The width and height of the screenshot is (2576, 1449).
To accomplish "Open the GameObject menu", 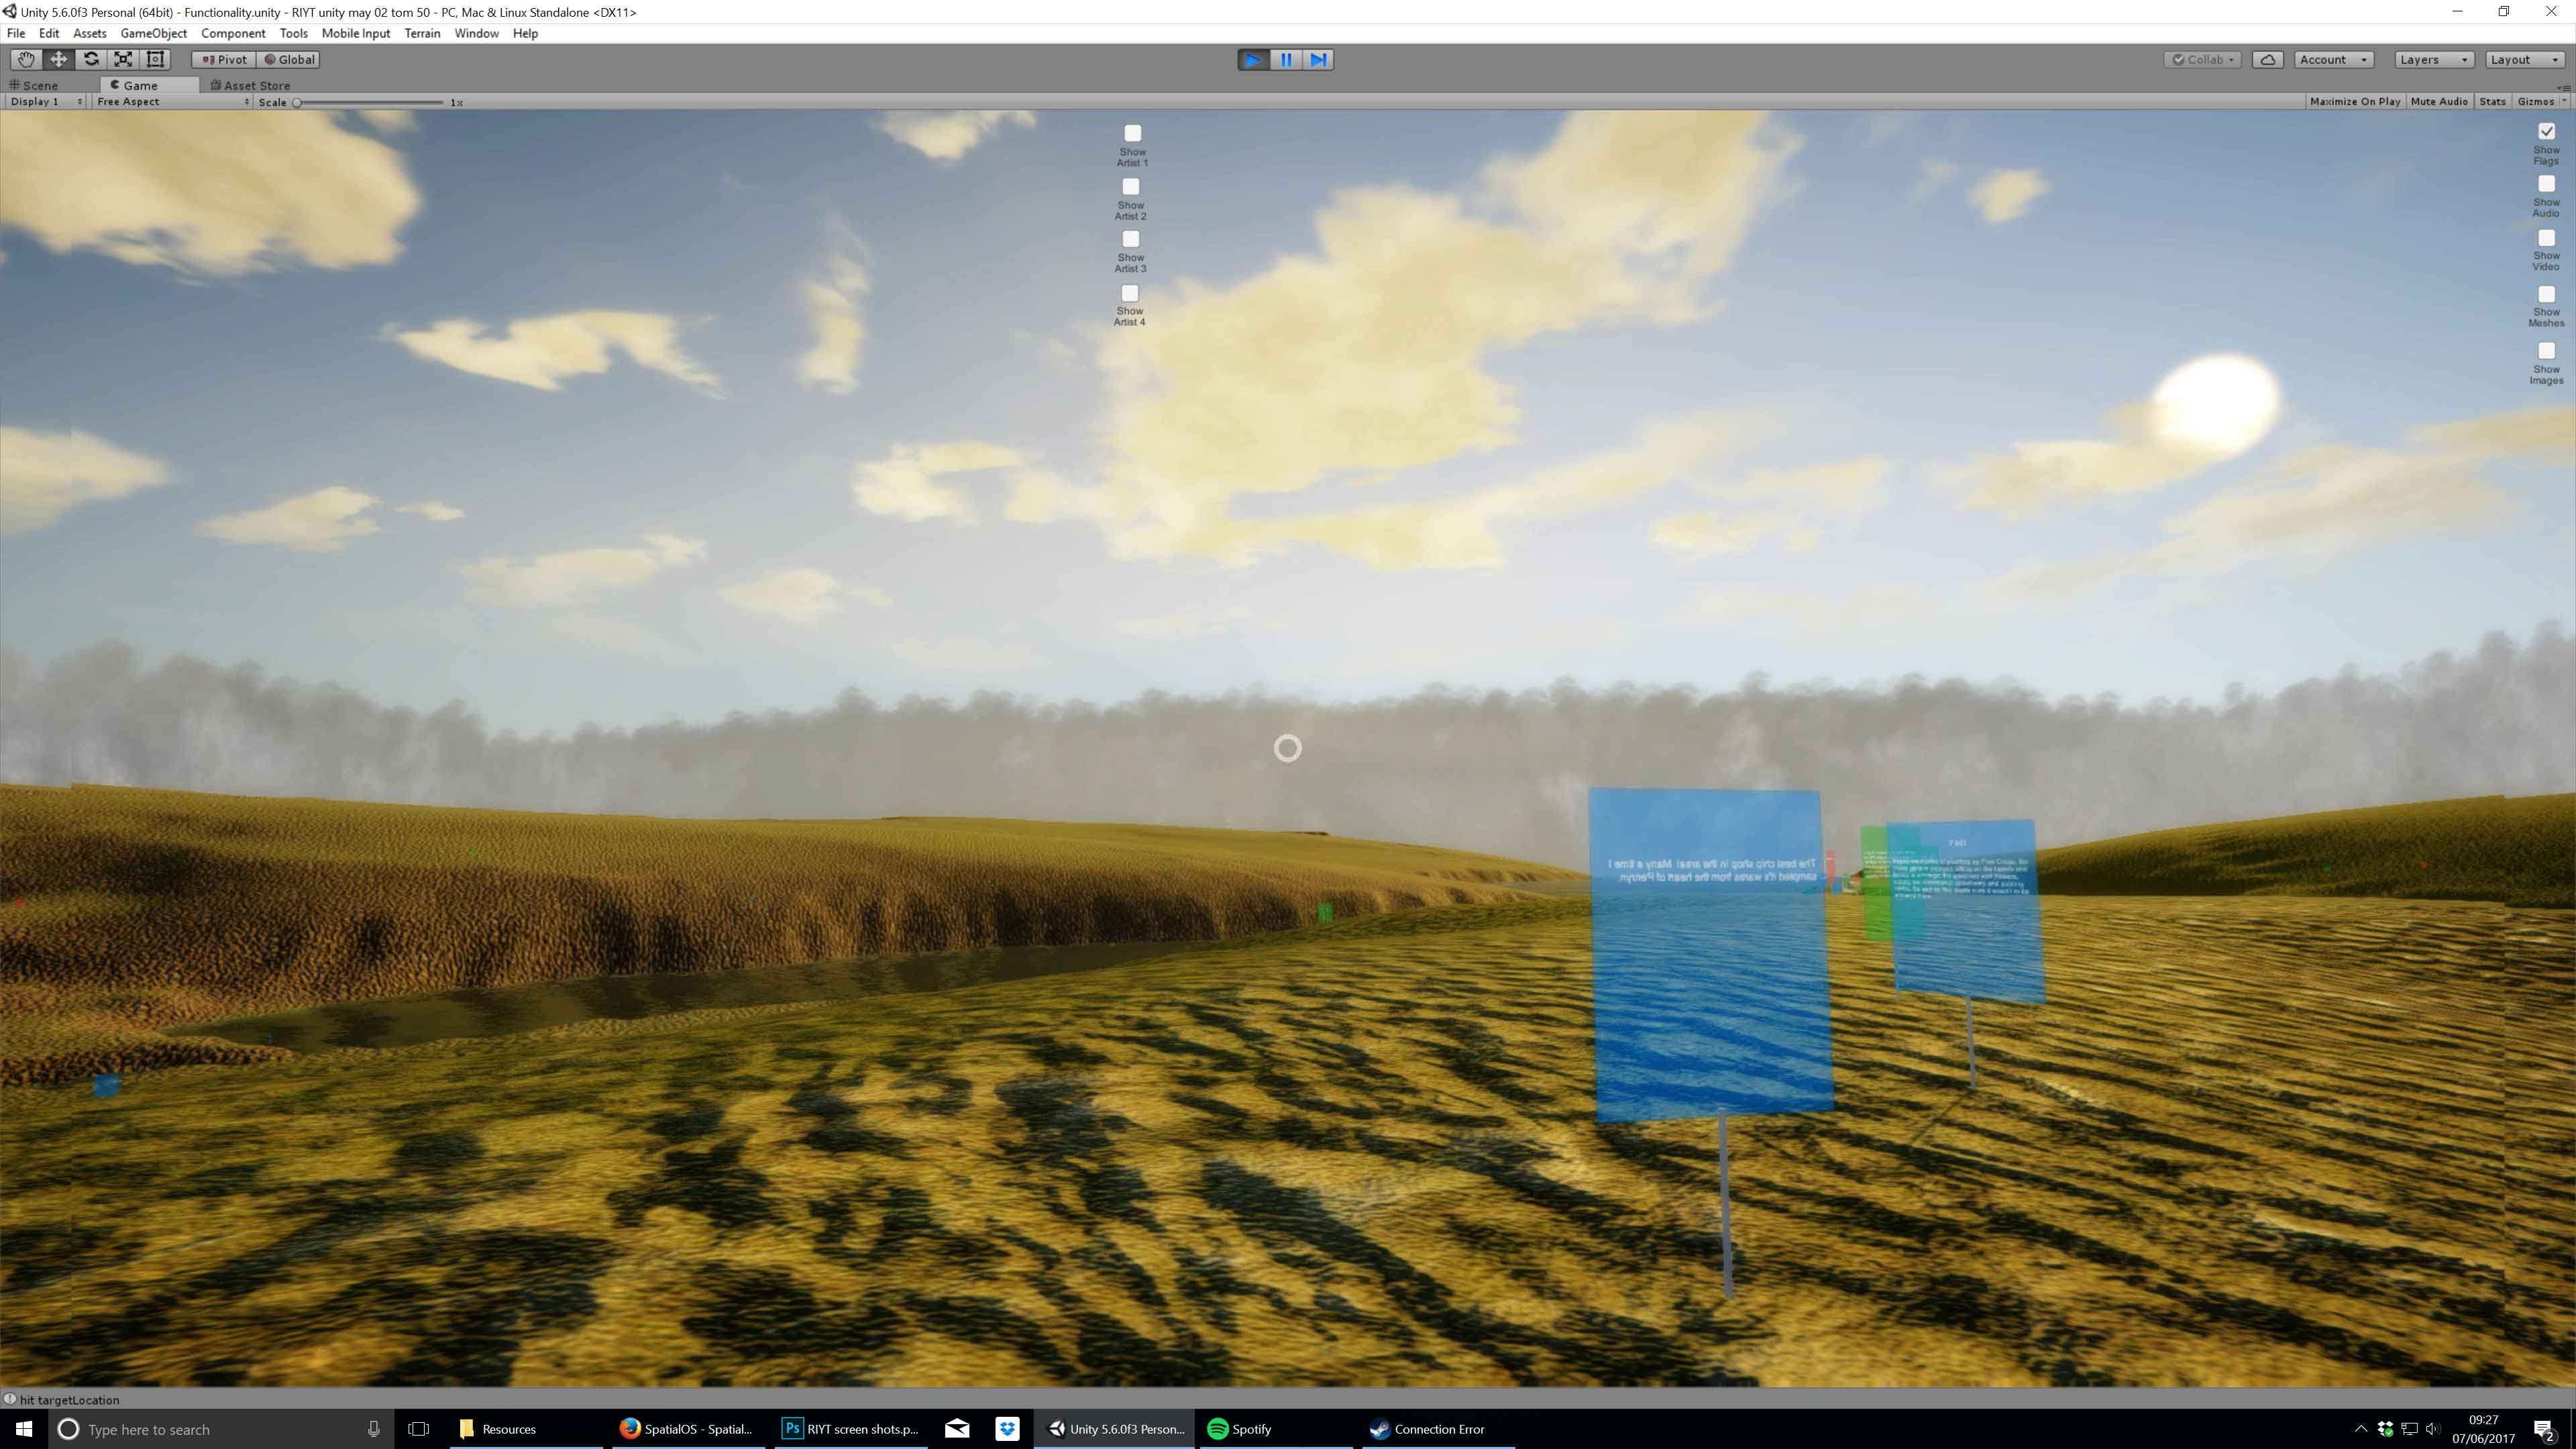I will [x=153, y=33].
